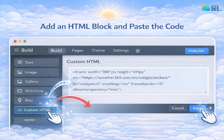
Task: Click the Text block icon
Action: click(x=20, y=62)
